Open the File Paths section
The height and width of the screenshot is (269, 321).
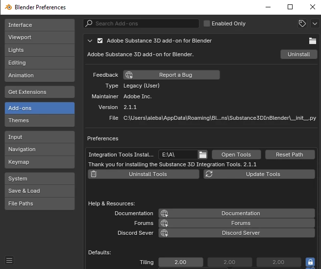pos(40,203)
